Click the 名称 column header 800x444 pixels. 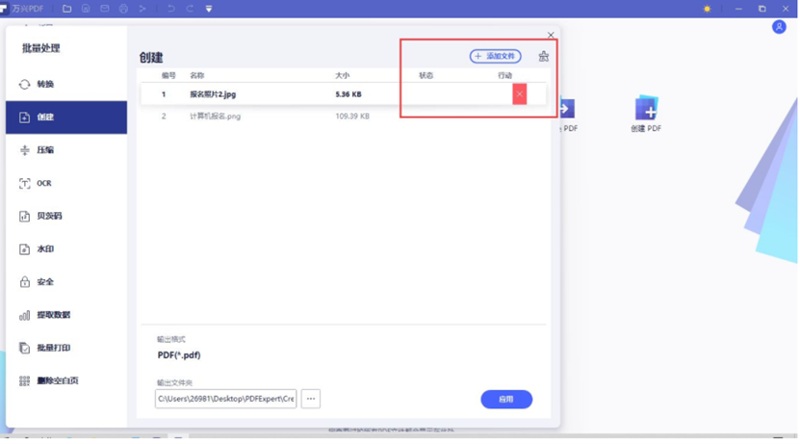click(197, 75)
